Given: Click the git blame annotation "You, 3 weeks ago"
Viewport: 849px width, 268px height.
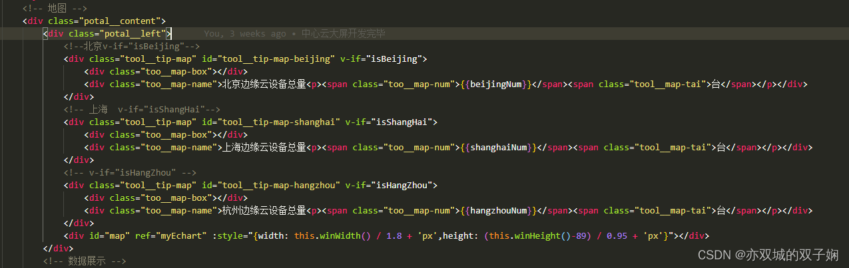Looking at the screenshot, I should 244,33.
